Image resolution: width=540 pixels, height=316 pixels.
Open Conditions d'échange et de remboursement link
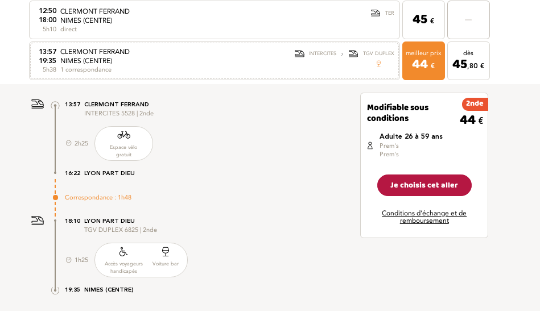tap(424, 217)
